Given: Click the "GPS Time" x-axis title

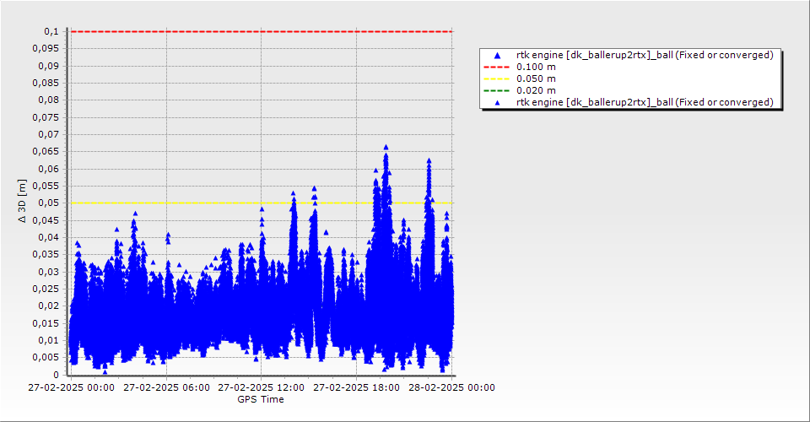Looking at the screenshot, I should 261,399.
